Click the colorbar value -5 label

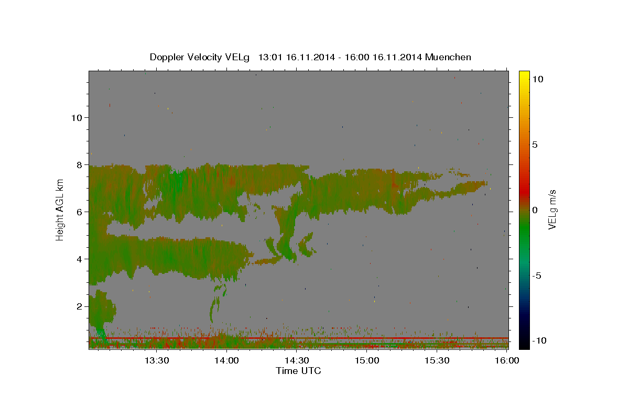click(537, 275)
